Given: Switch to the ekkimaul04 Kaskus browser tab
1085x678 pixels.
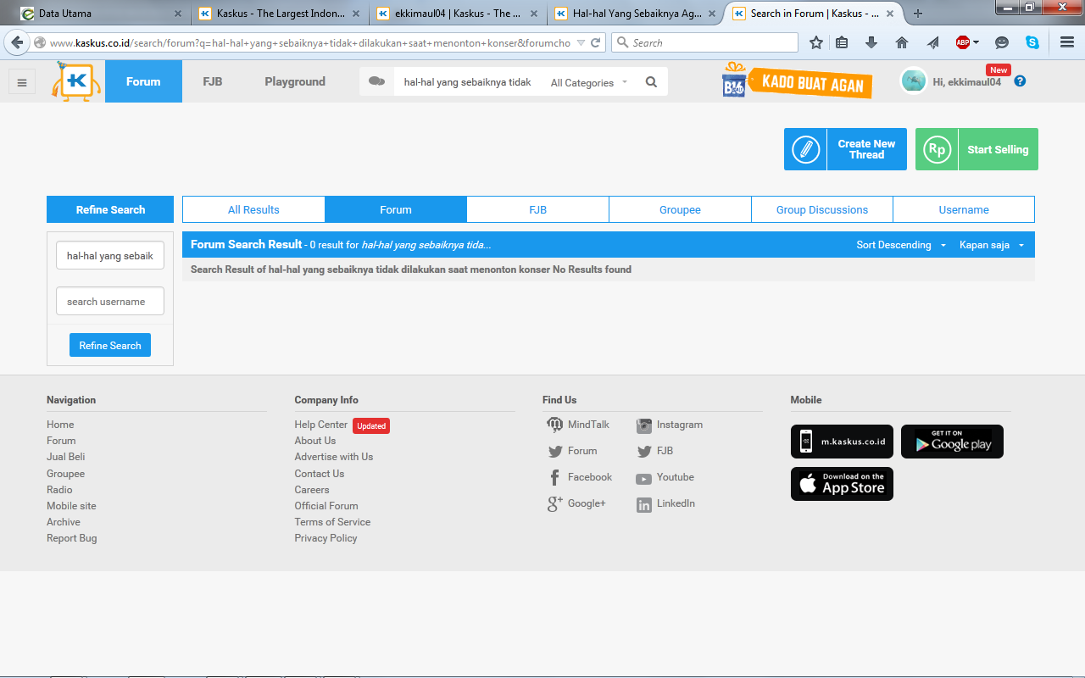Looking at the screenshot, I should point(456,14).
